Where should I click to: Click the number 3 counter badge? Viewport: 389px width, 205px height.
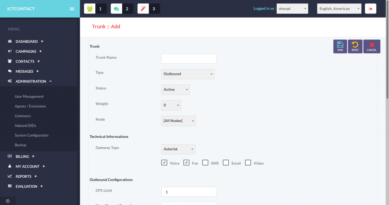click(154, 9)
